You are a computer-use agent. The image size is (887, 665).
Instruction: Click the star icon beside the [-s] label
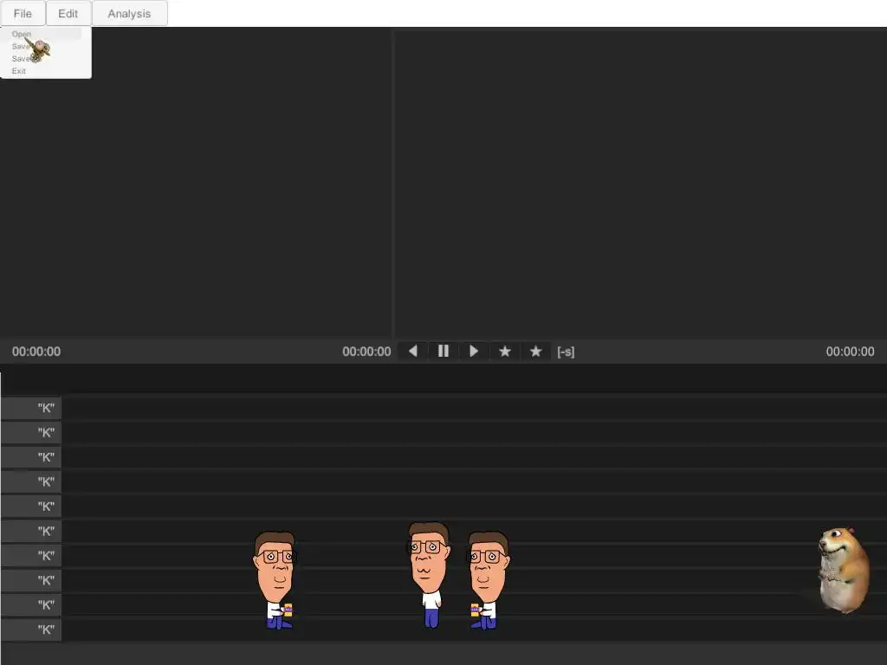pos(535,352)
